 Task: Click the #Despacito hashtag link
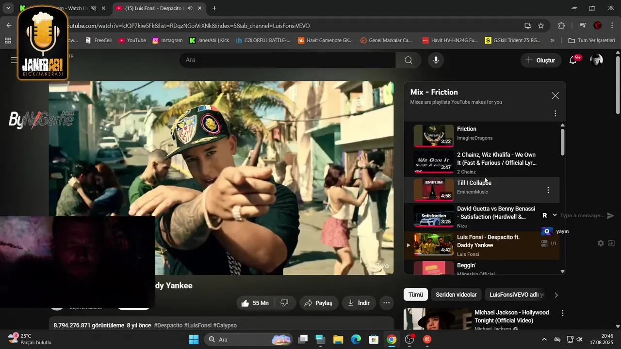tap(168, 325)
